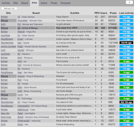Sort by the Site column header
134x127 pixels.
8,13
